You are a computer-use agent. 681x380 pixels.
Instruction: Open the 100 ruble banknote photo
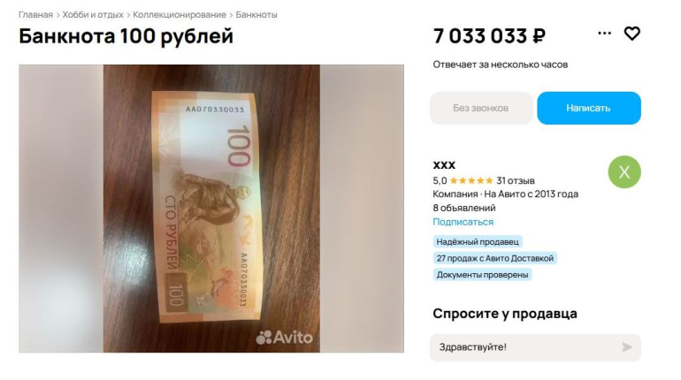(x=211, y=209)
